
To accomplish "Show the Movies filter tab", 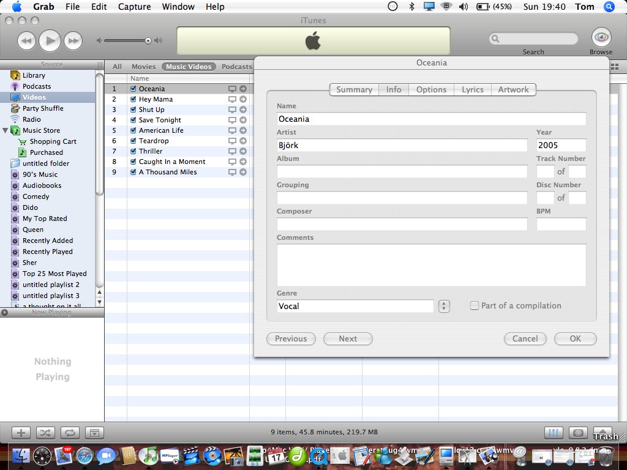I will click(x=143, y=67).
